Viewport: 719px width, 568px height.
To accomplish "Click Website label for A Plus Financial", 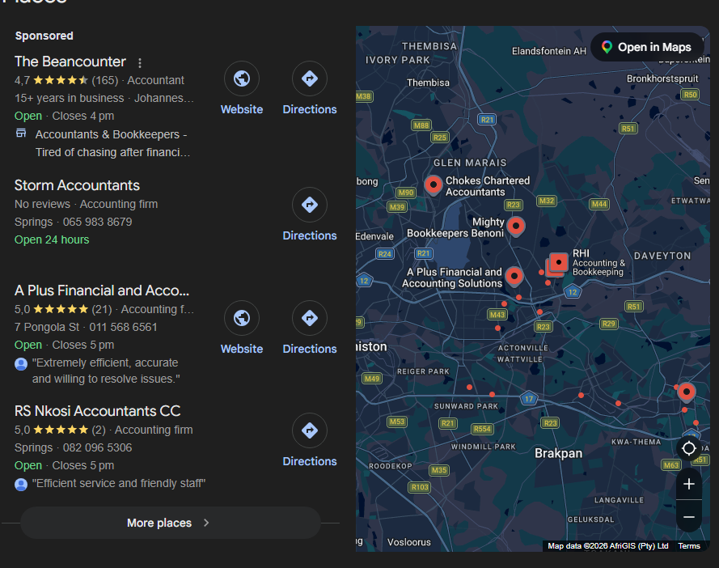I will 242,349.
